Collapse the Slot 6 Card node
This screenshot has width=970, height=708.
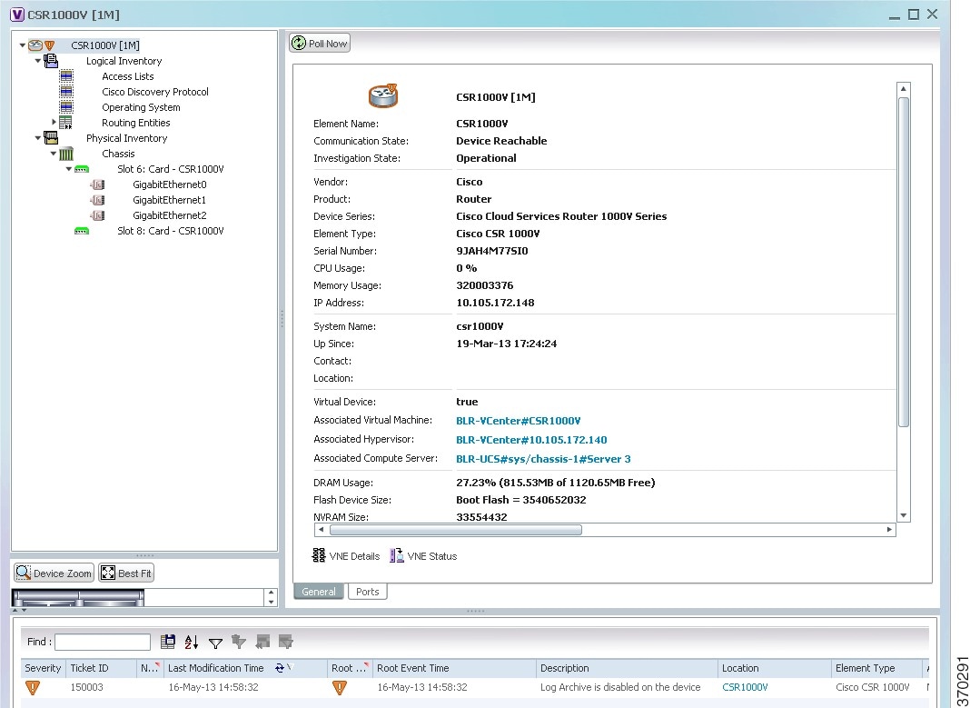69,169
